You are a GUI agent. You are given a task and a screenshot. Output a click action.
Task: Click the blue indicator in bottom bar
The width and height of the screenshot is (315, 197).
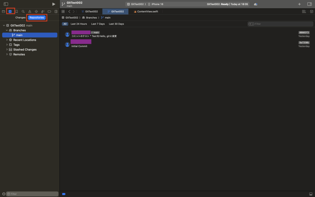pos(64,194)
